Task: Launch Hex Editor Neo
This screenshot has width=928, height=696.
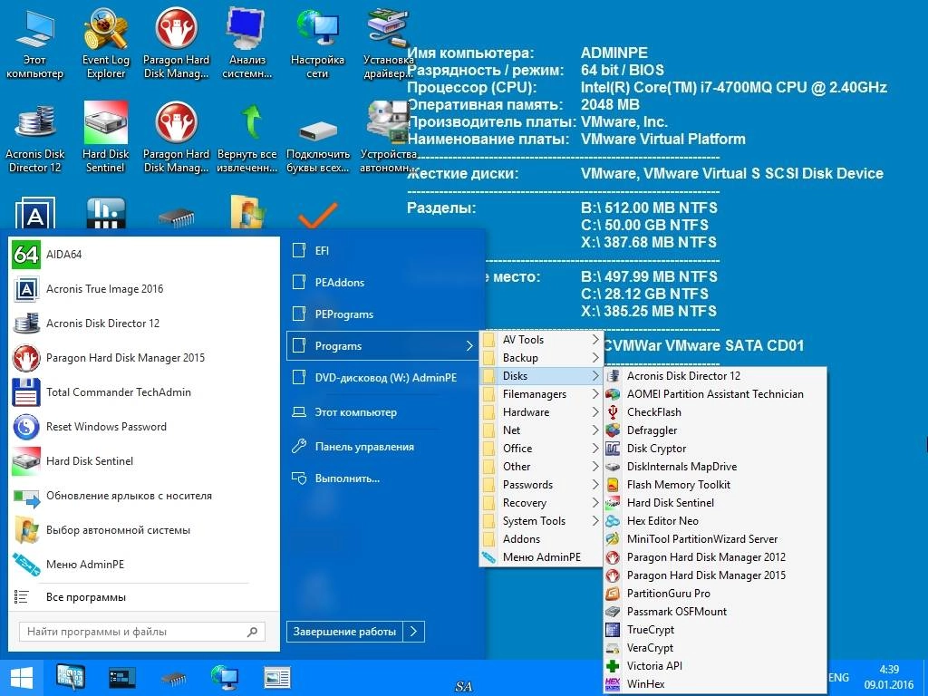Action: point(715,521)
